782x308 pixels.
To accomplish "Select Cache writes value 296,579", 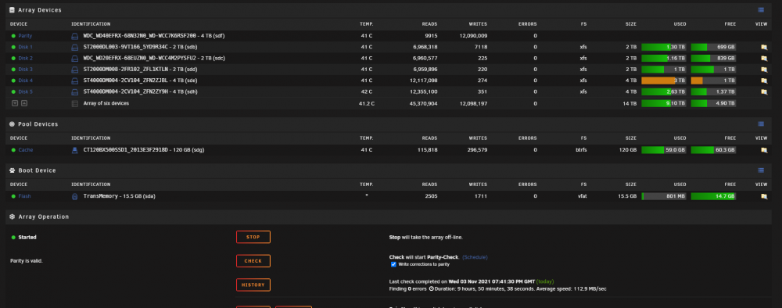I will (x=475, y=150).
